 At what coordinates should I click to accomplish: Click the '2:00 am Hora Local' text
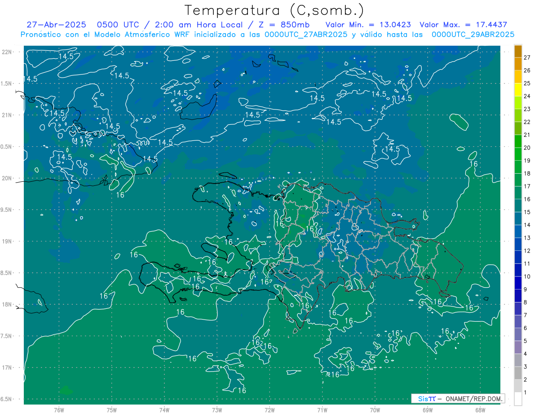pos(199,25)
